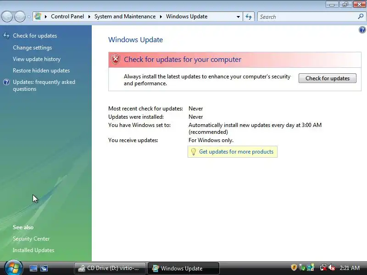Screen dimensions: 367x275
Task: Open the address bar history dropdown
Action: coord(238,17)
